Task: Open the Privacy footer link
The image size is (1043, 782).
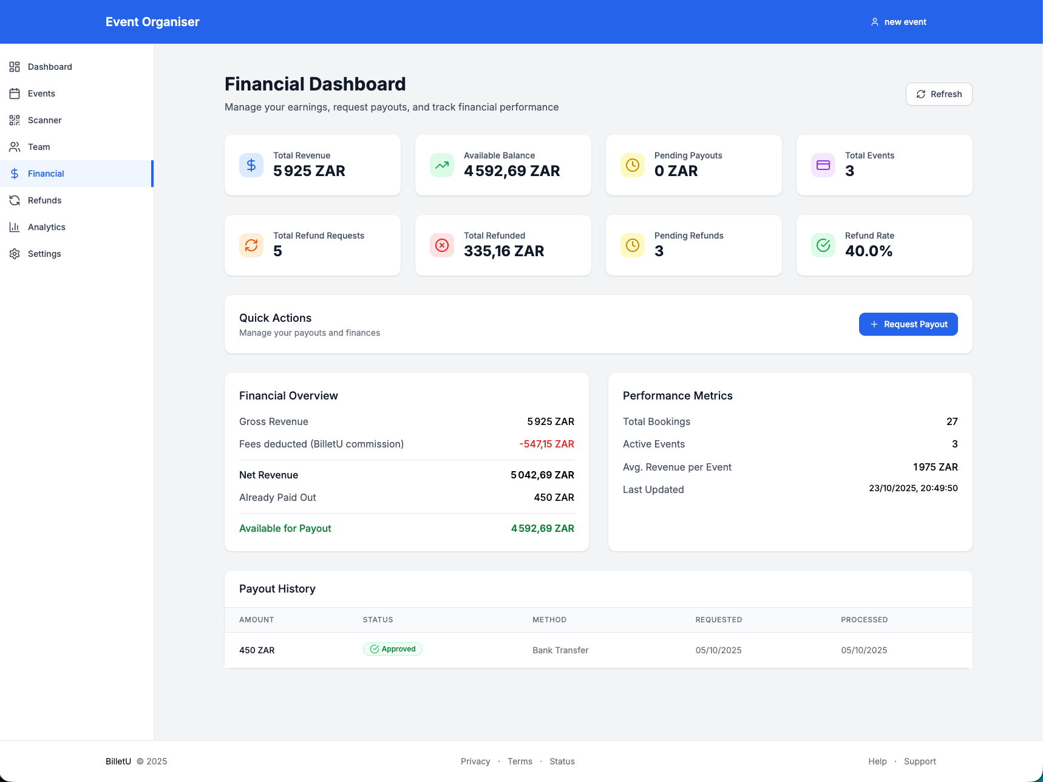Action: 475,761
